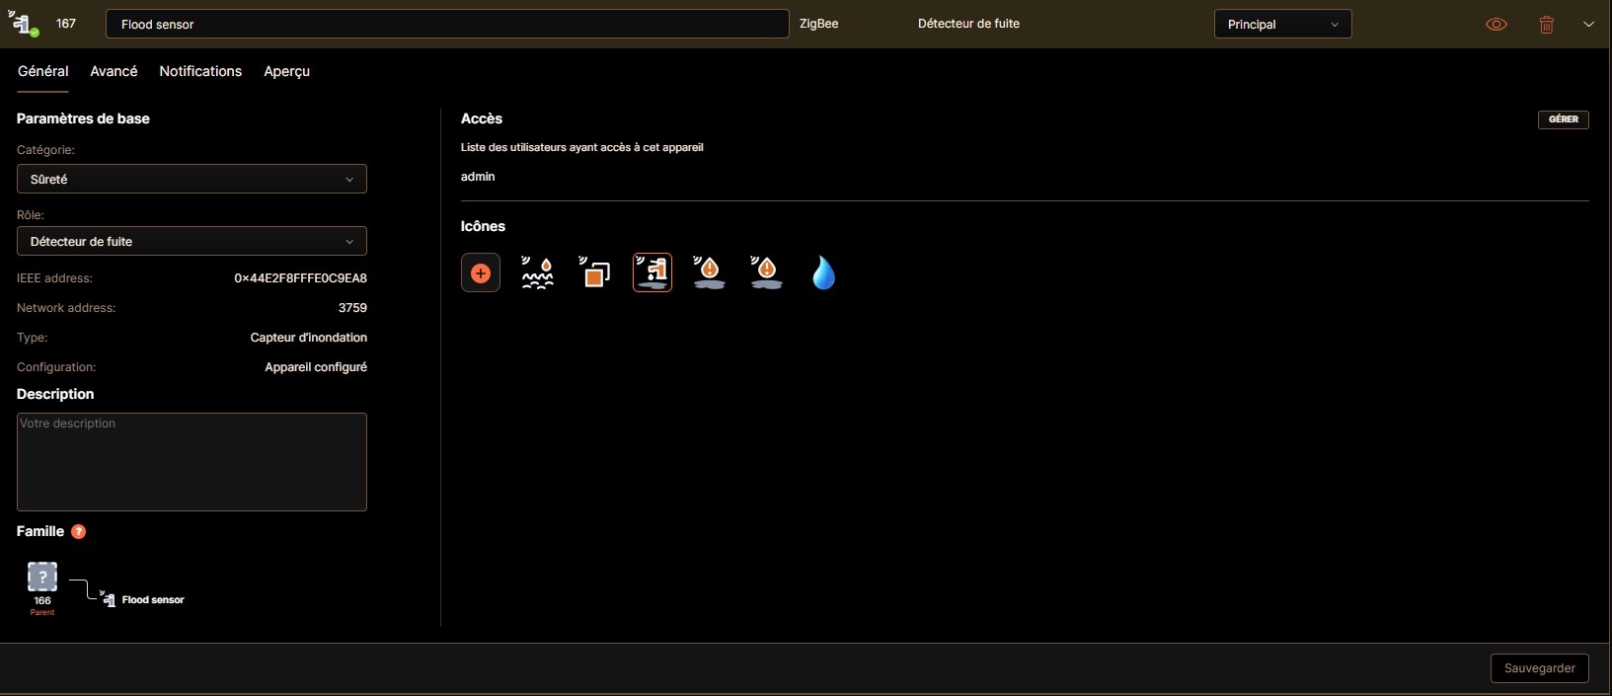Image resolution: width=1612 pixels, height=696 pixels.
Task: Click the orange Famille help question mark
Action: point(79,532)
